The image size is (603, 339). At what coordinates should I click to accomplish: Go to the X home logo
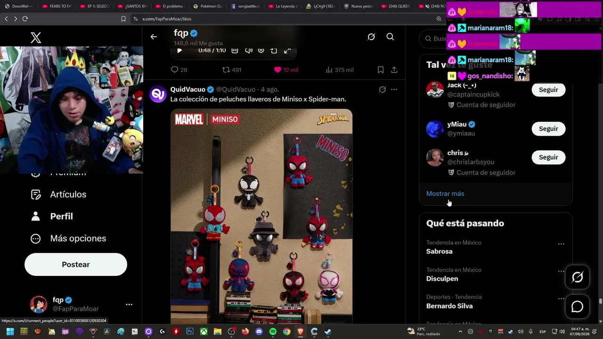(x=36, y=38)
